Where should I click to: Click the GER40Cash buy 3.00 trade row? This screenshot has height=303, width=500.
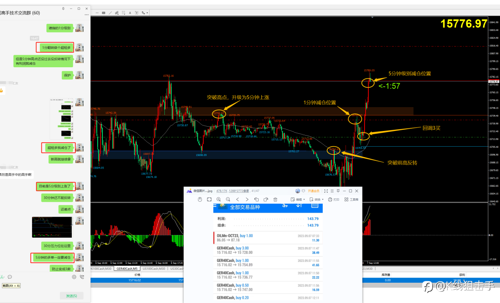268,250
